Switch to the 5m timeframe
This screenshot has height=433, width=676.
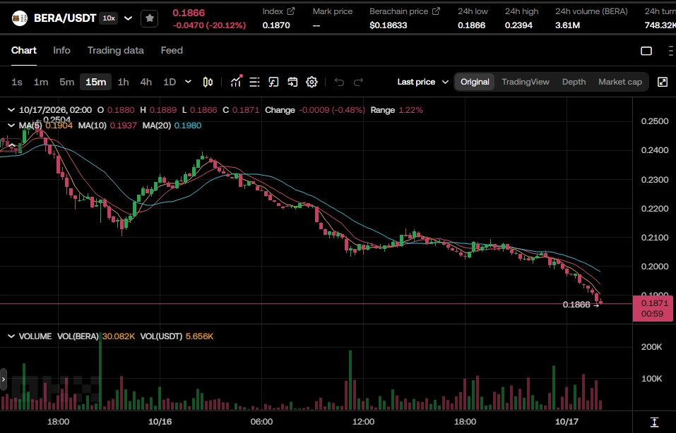[67, 82]
